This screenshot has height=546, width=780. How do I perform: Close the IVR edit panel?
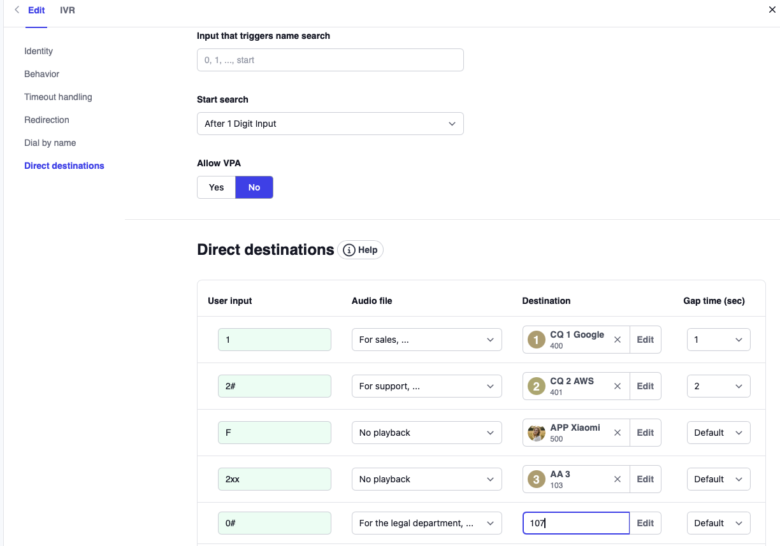[x=772, y=10]
